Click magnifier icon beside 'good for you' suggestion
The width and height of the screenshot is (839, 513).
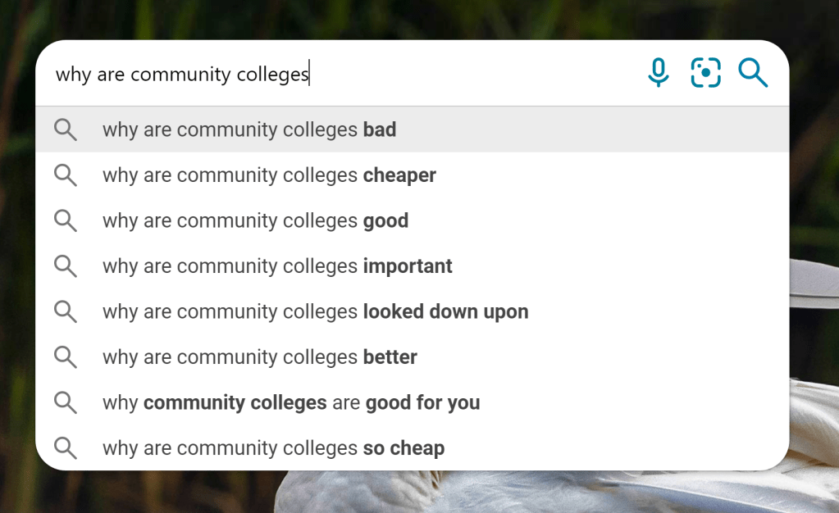66,402
